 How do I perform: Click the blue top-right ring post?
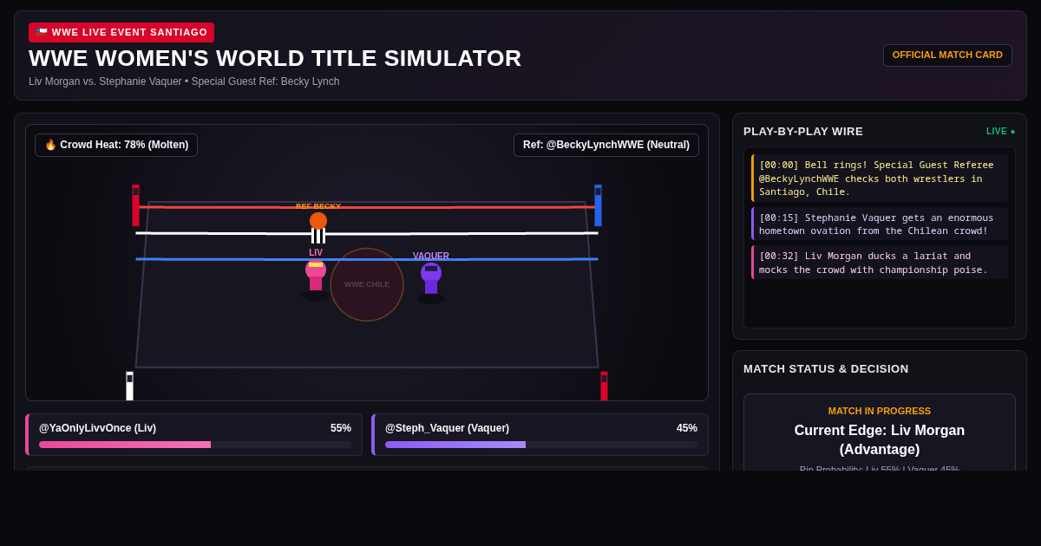click(x=598, y=205)
